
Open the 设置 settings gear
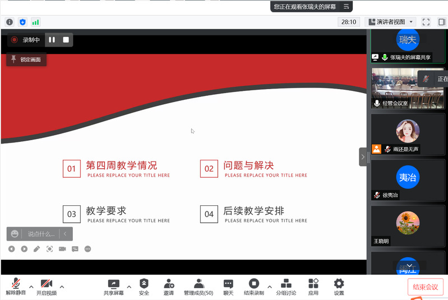[339, 284]
